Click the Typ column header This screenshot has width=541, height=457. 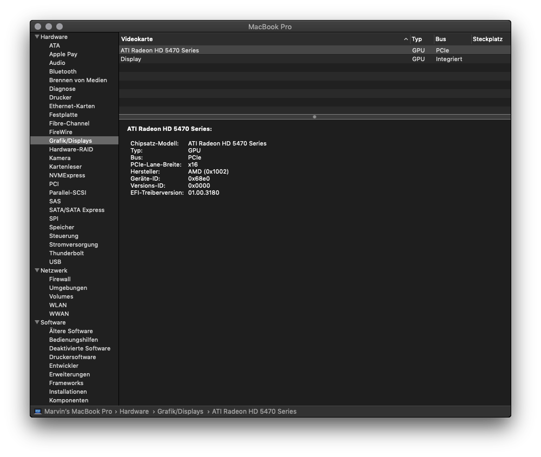[x=417, y=39]
